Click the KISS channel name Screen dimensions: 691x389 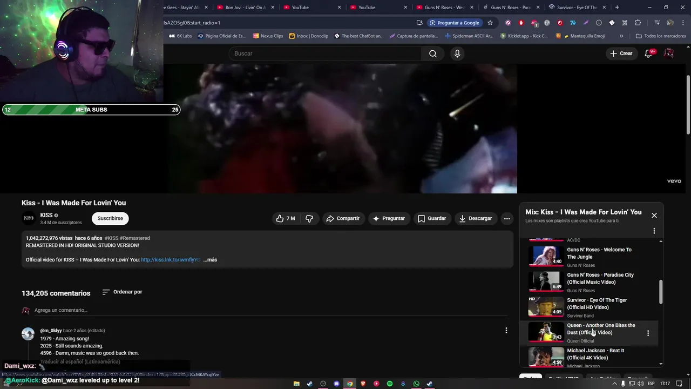click(x=46, y=215)
